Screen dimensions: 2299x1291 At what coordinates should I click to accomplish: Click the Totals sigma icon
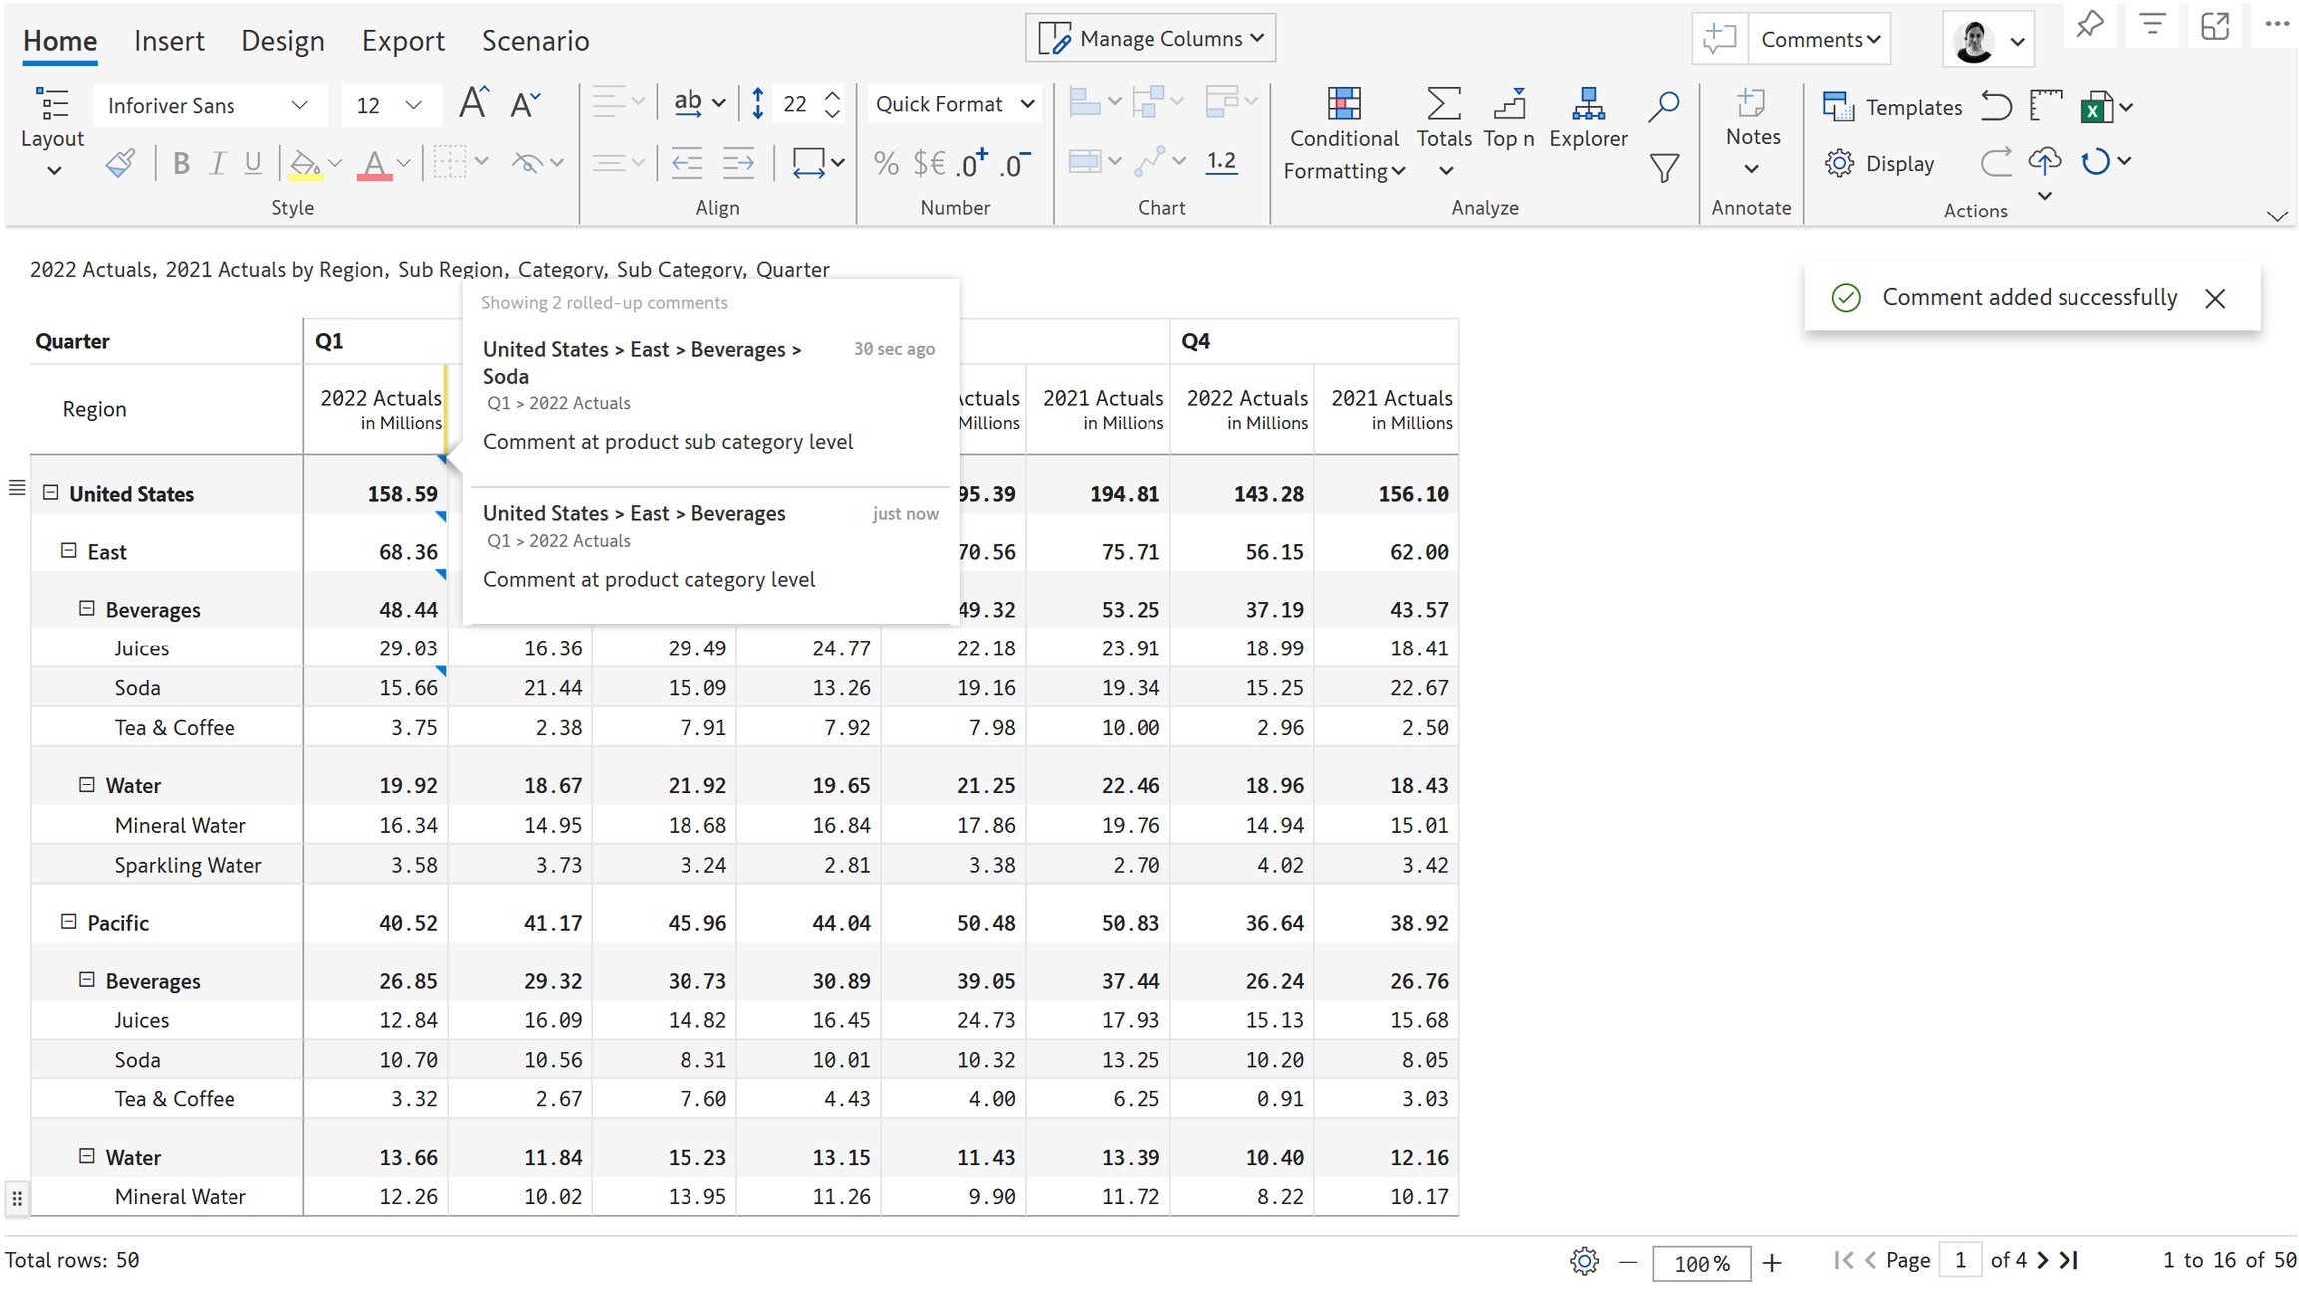[1443, 104]
